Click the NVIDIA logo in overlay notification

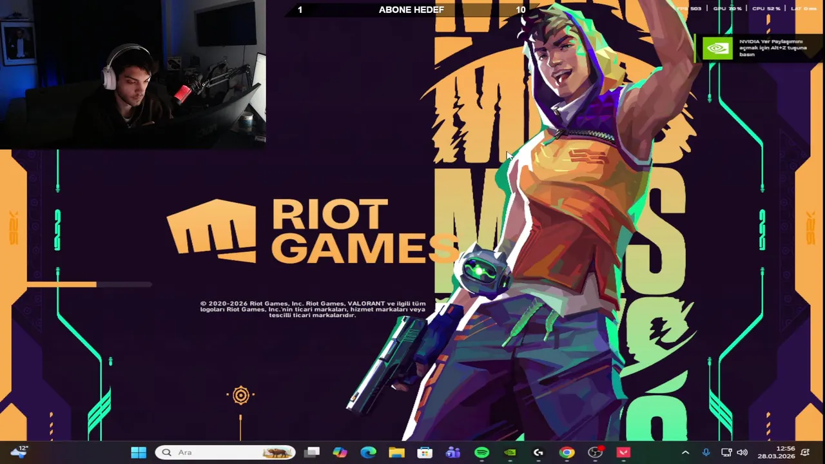pos(717,48)
